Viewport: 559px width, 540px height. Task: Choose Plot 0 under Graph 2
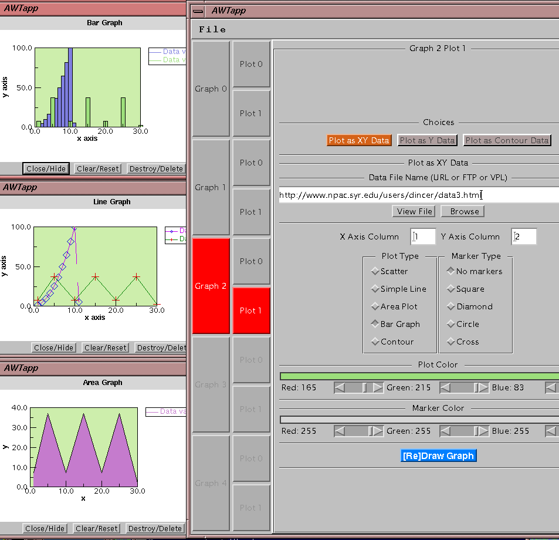(x=251, y=261)
